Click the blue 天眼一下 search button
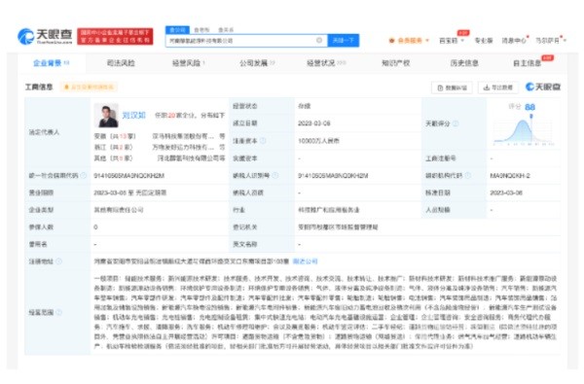This screenshot has width=584, height=384. pyautogui.click(x=343, y=40)
